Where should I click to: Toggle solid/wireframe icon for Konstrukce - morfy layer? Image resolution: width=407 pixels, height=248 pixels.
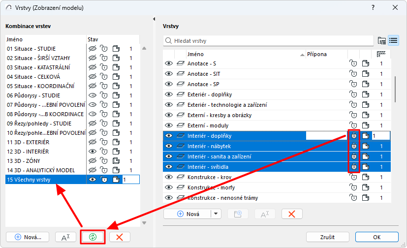(366, 187)
